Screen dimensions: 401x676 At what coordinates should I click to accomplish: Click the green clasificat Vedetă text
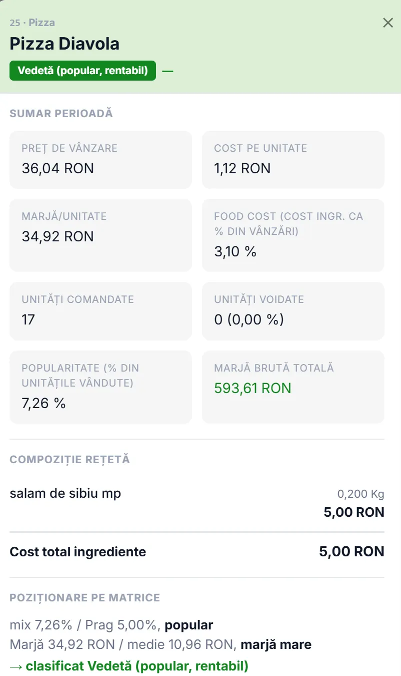point(129,666)
